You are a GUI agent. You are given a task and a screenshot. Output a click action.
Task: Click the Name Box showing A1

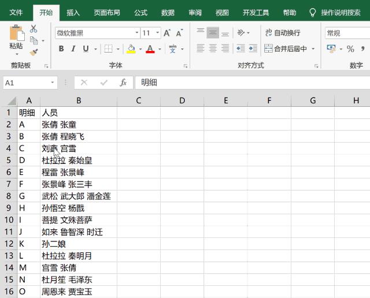26,83
